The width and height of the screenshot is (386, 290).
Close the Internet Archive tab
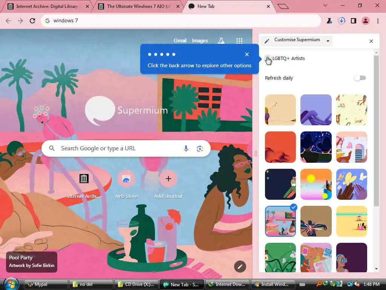pyautogui.click(x=87, y=6)
